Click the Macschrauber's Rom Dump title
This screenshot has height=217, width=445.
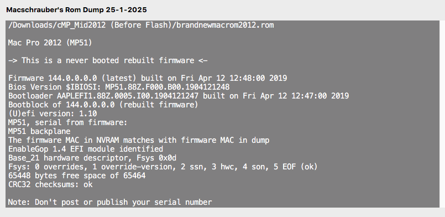pyautogui.click(x=76, y=10)
